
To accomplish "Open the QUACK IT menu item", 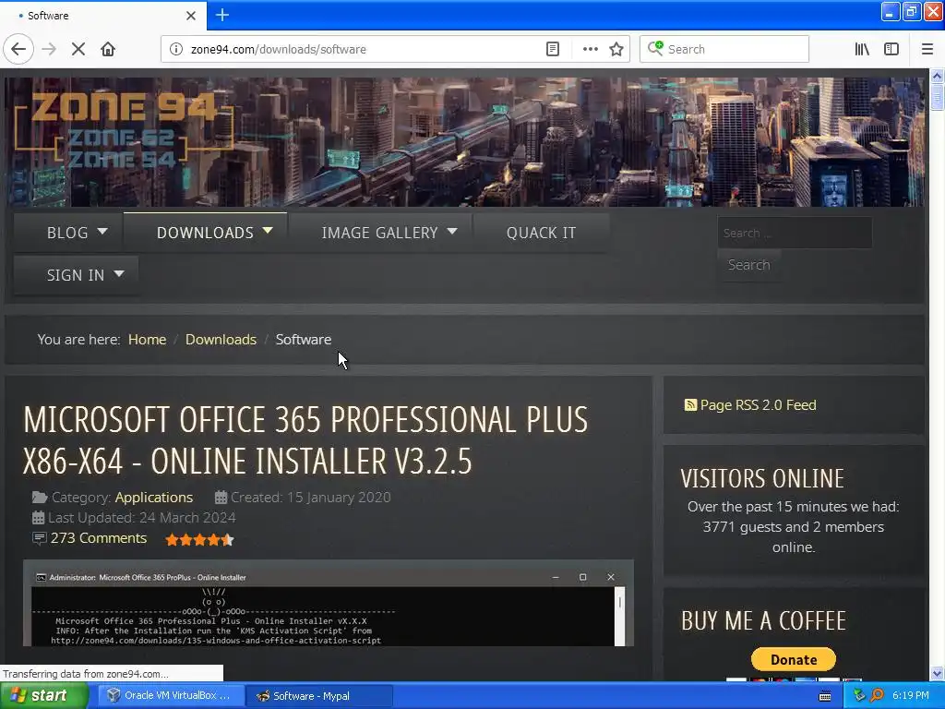I will 541,233.
